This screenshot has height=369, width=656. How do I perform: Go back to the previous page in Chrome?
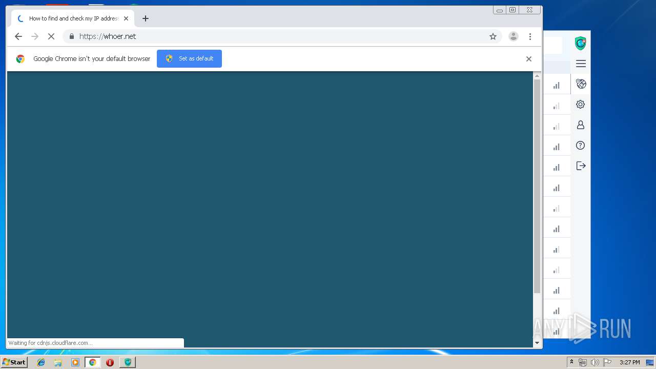(x=18, y=36)
